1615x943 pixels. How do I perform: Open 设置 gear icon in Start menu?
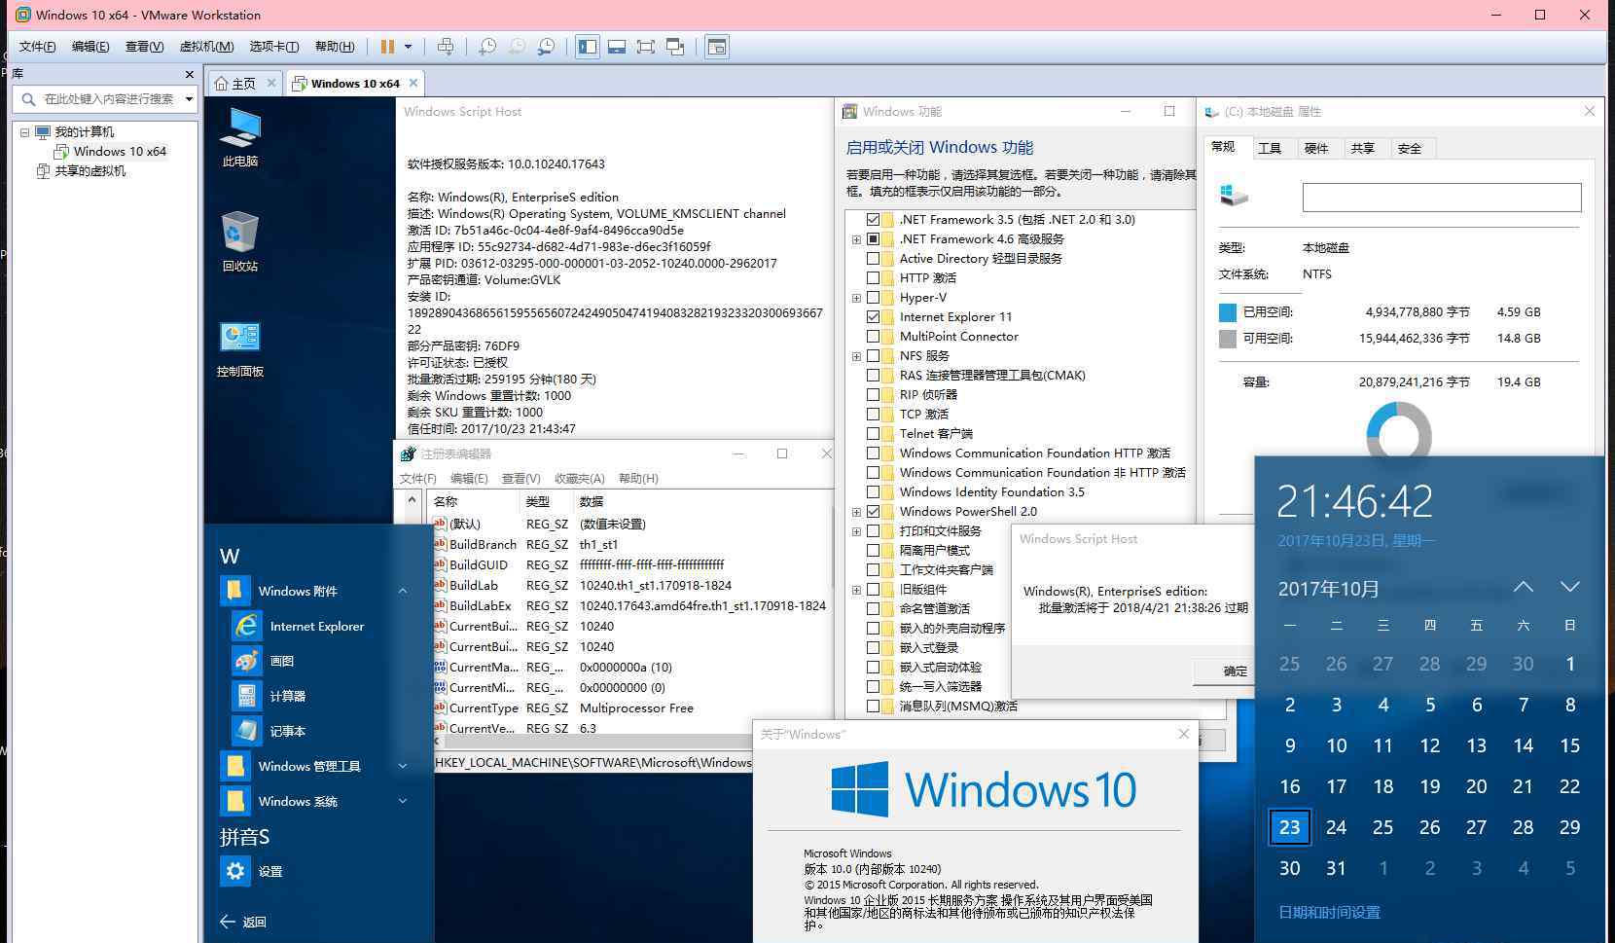235,871
